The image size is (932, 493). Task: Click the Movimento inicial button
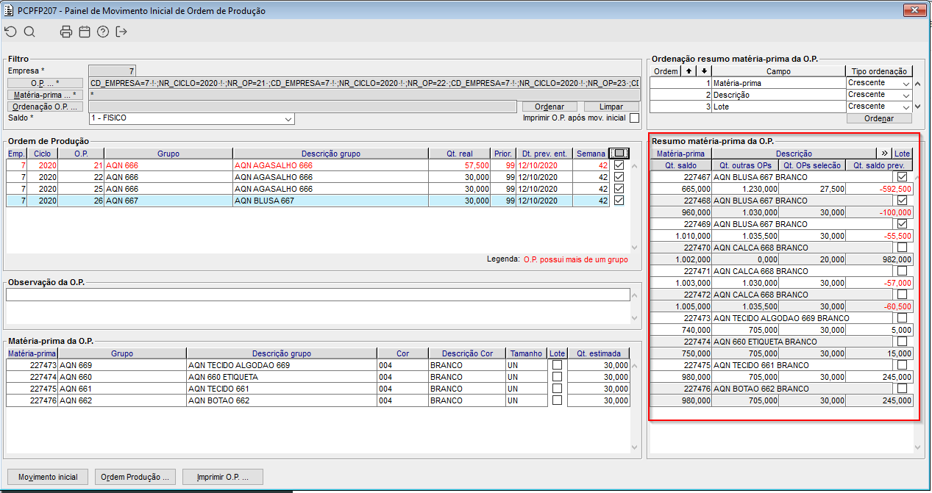(x=47, y=477)
